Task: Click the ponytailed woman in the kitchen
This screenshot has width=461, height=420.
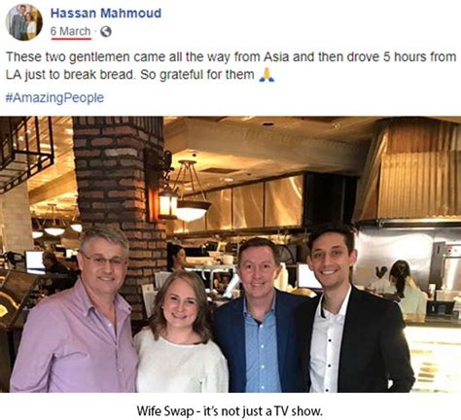Action: click(x=407, y=290)
